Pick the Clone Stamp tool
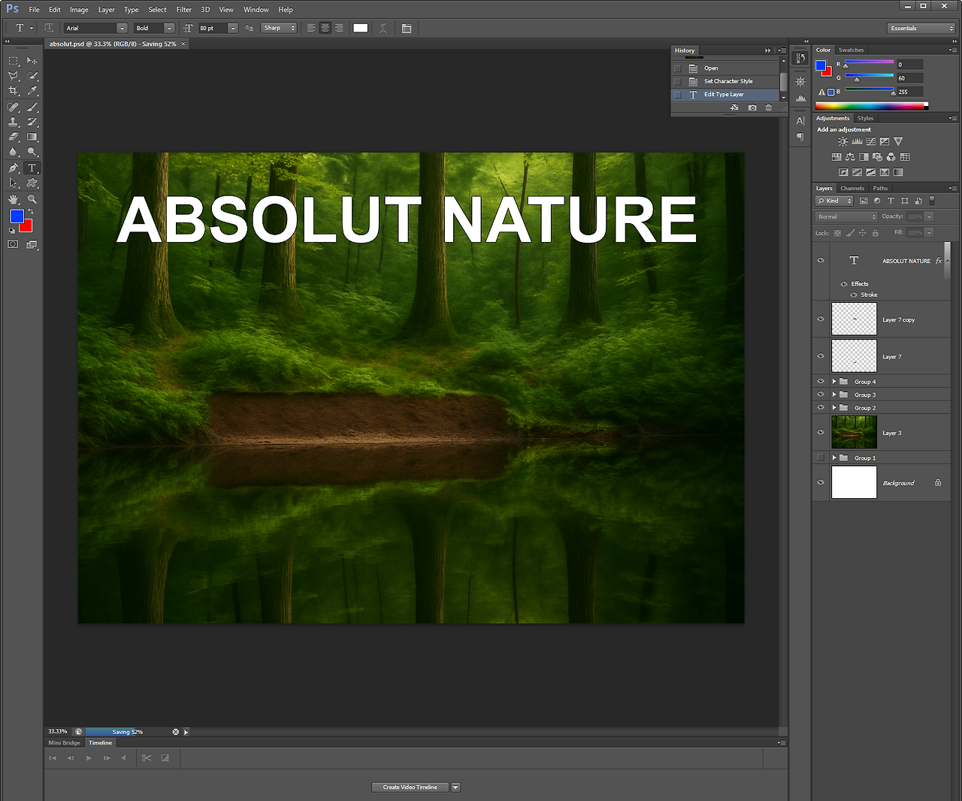The width and height of the screenshot is (962, 801). (x=14, y=122)
